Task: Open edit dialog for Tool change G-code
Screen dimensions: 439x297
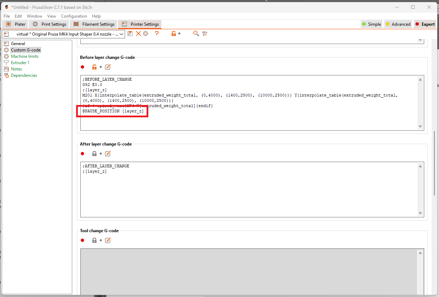Action: (108, 240)
